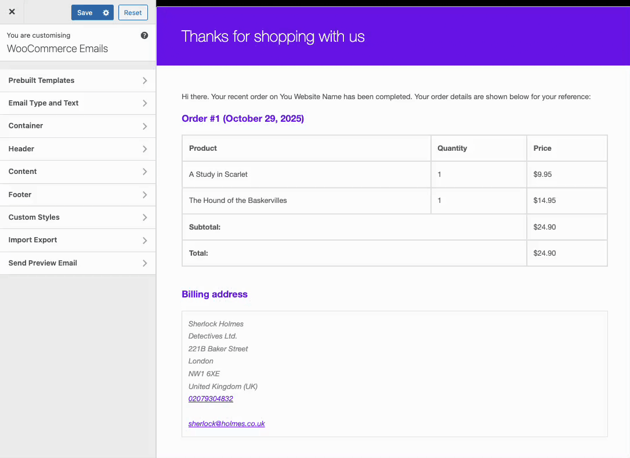Click the purple email header banner
The height and width of the screenshot is (458, 630).
tap(393, 35)
